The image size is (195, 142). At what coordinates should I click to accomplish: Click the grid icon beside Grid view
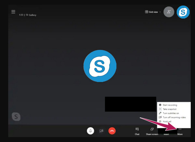pos(147,12)
